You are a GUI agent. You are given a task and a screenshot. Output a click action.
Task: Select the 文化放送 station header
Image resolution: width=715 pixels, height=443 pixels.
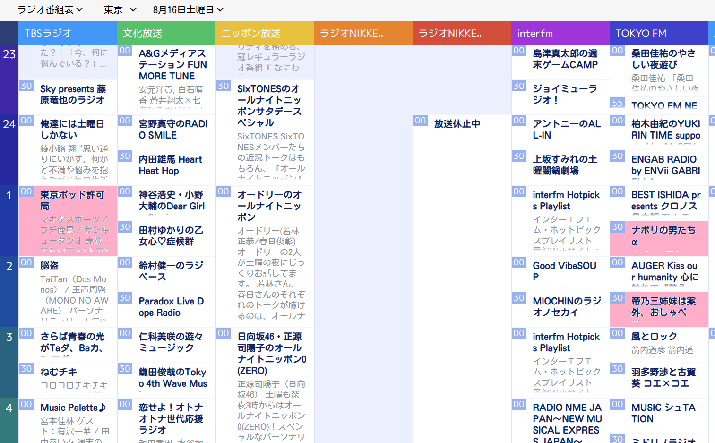(x=166, y=33)
